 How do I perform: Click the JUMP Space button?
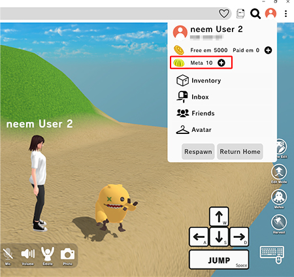point(219,259)
